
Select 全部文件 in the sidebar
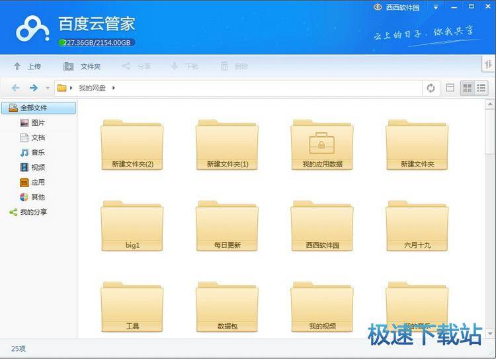point(38,108)
